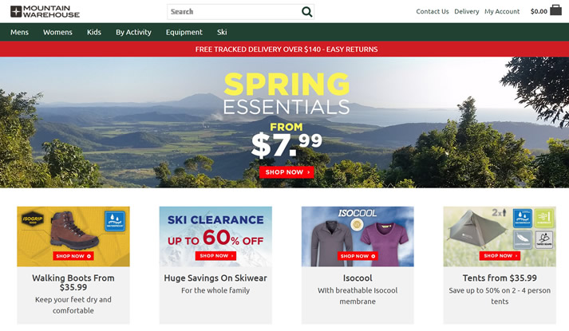Open the Ski category menu

(222, 33)
